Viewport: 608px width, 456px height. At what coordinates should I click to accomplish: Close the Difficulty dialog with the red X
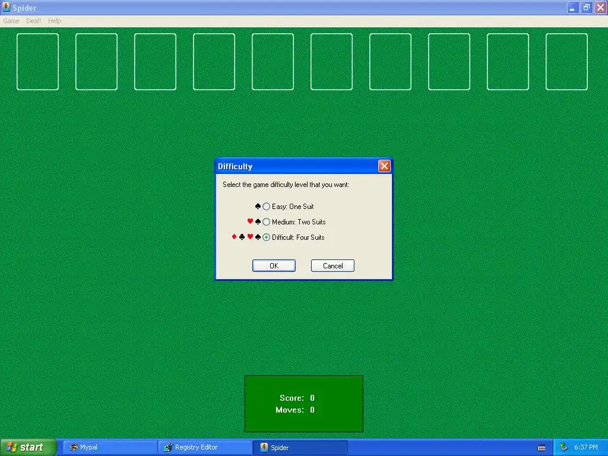pyautogui.click(x=384, y=166)
